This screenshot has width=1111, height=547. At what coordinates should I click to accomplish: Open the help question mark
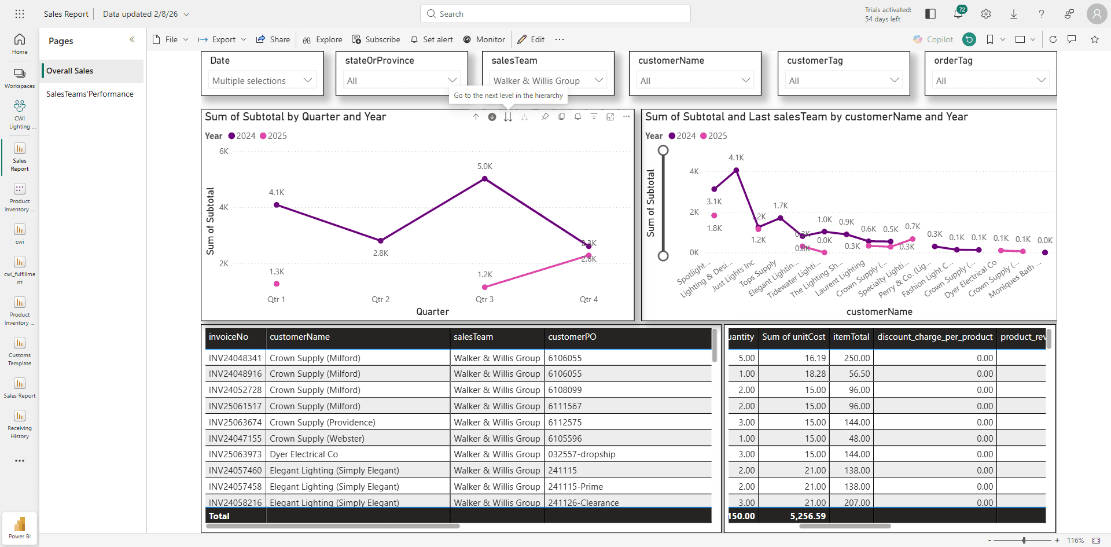(x=1042, y=14)
